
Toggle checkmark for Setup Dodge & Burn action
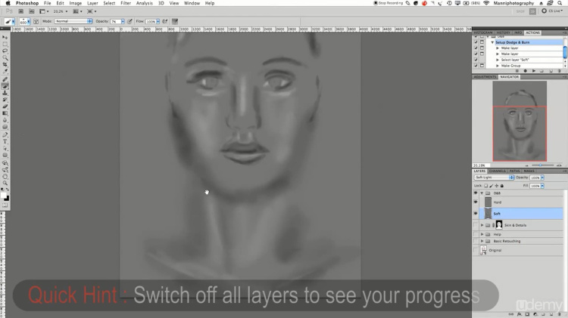pyautogui.click(x=476, y=42)
